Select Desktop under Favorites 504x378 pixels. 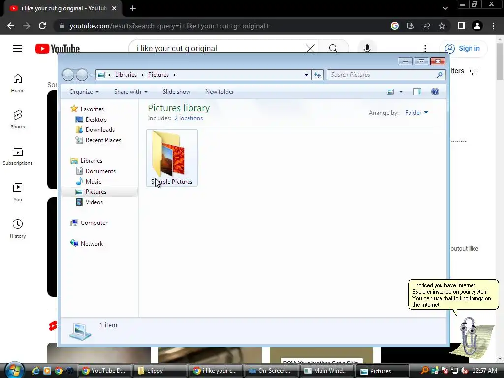click(96, 120)
